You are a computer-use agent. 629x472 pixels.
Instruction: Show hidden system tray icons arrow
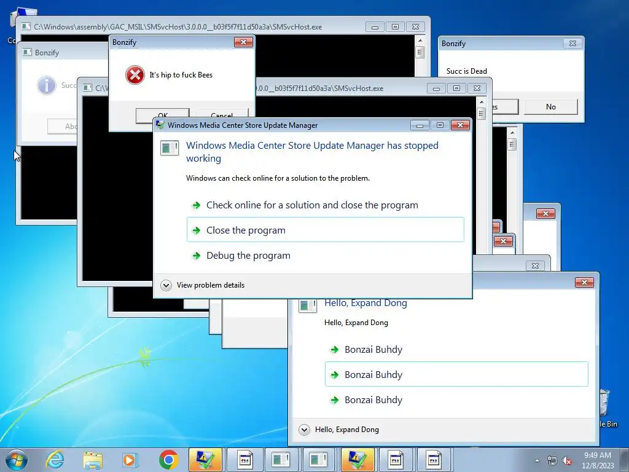[x=537, y=460]
